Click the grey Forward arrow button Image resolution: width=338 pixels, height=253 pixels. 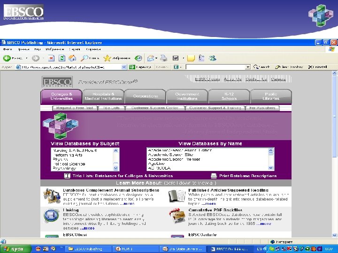[36, 58]
